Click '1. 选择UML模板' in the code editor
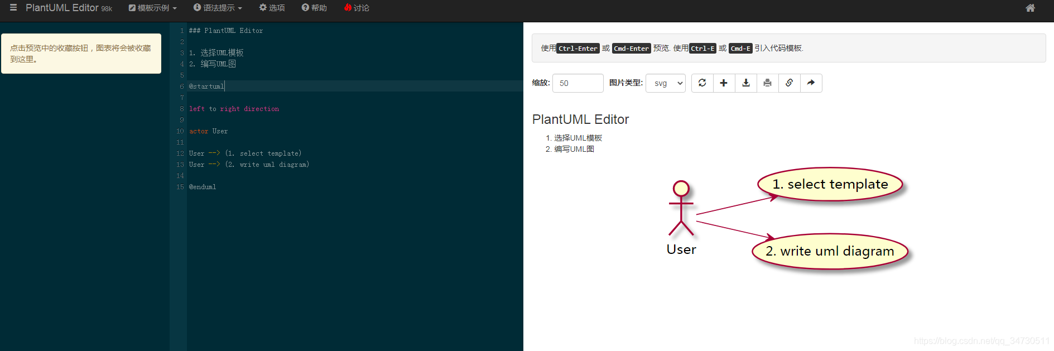Image resolution: width=1054 pixels, height=351 pixels. [216, 53]
